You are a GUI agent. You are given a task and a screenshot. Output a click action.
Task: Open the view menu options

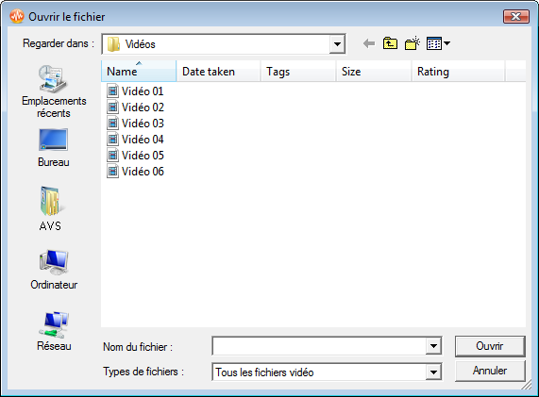point(438,43)
